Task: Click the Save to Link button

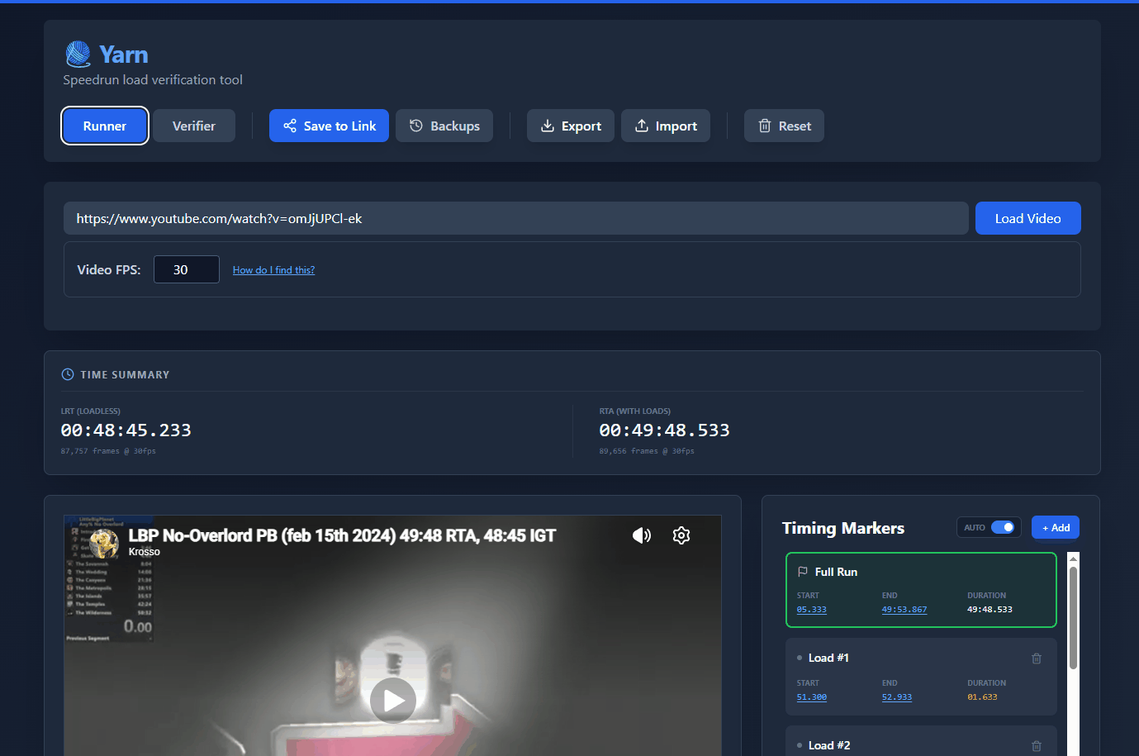Action: pos(329,126)
